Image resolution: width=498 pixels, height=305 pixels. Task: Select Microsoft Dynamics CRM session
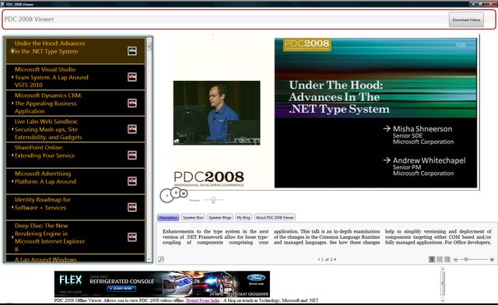75,103
